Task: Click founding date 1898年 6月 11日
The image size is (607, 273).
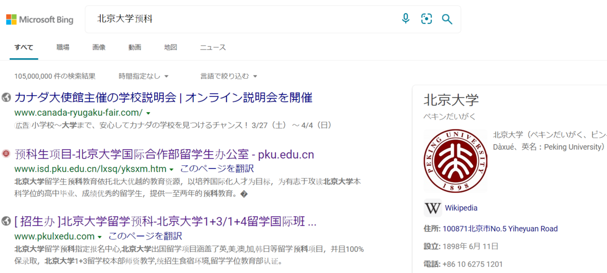Action: pyautogui.click(x=470, y=246)
